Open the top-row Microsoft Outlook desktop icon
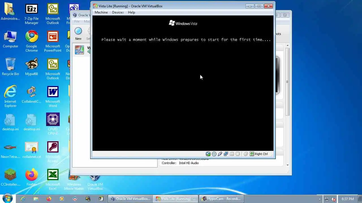 coord(53,14)
